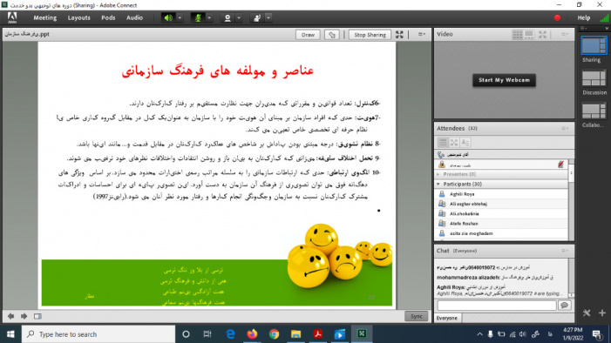Open the Help menu
The image size is (611, 343).
(x=583, y=18)
